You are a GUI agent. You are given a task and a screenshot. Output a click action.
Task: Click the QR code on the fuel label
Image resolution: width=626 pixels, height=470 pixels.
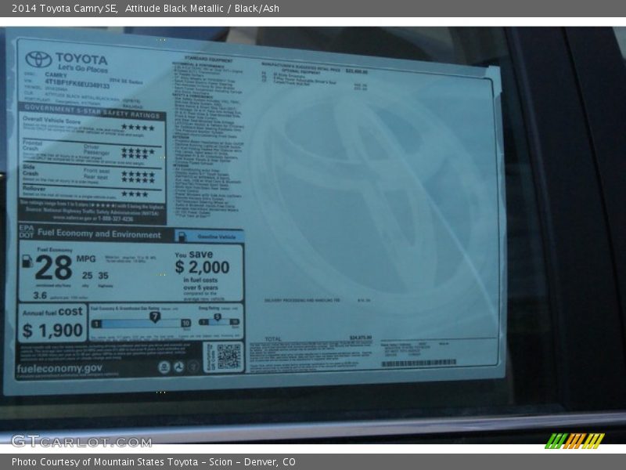(x=228, y=356)
